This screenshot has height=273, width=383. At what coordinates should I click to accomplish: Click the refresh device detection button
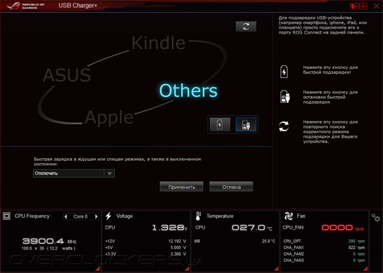click(x=246, y=26)
